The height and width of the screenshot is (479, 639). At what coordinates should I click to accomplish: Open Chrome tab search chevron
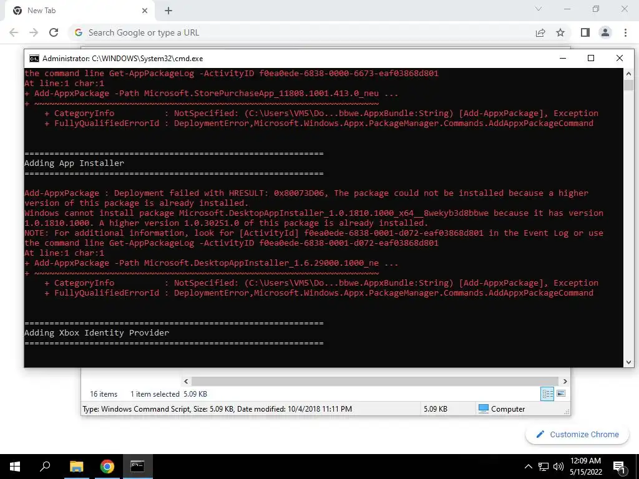pyautogui.click(x=539, y=9)
